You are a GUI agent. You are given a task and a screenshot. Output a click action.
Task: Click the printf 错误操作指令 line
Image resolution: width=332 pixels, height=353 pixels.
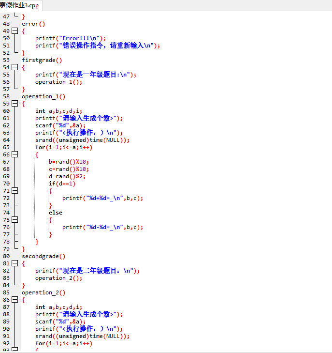pos(98,46)
